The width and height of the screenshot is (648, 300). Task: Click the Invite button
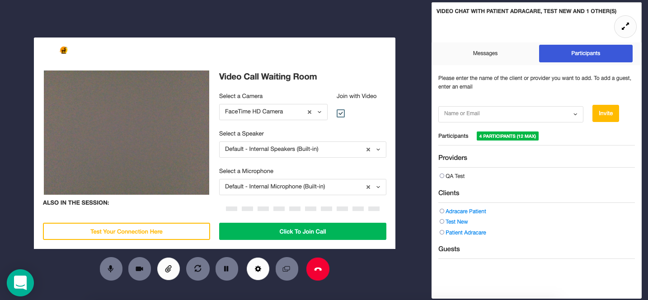tap(606, 113)
